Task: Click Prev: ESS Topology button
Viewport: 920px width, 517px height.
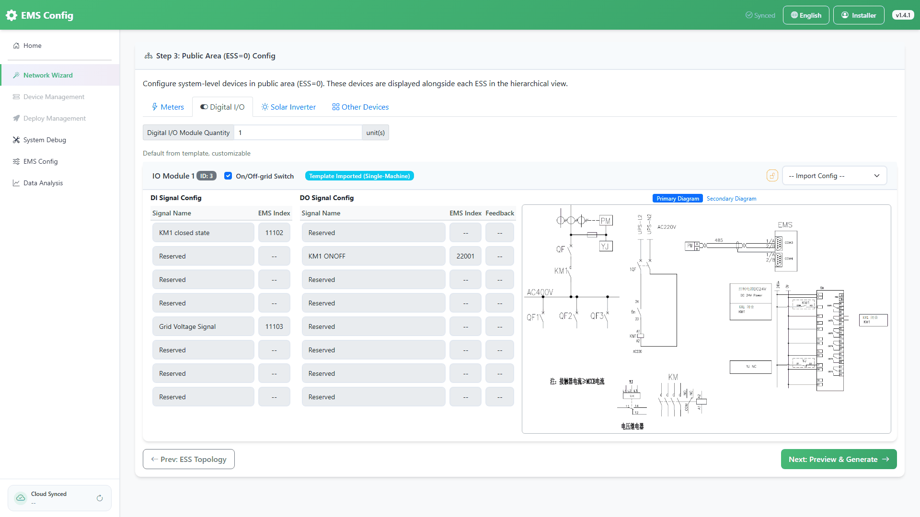Action: tap(189, 459)
